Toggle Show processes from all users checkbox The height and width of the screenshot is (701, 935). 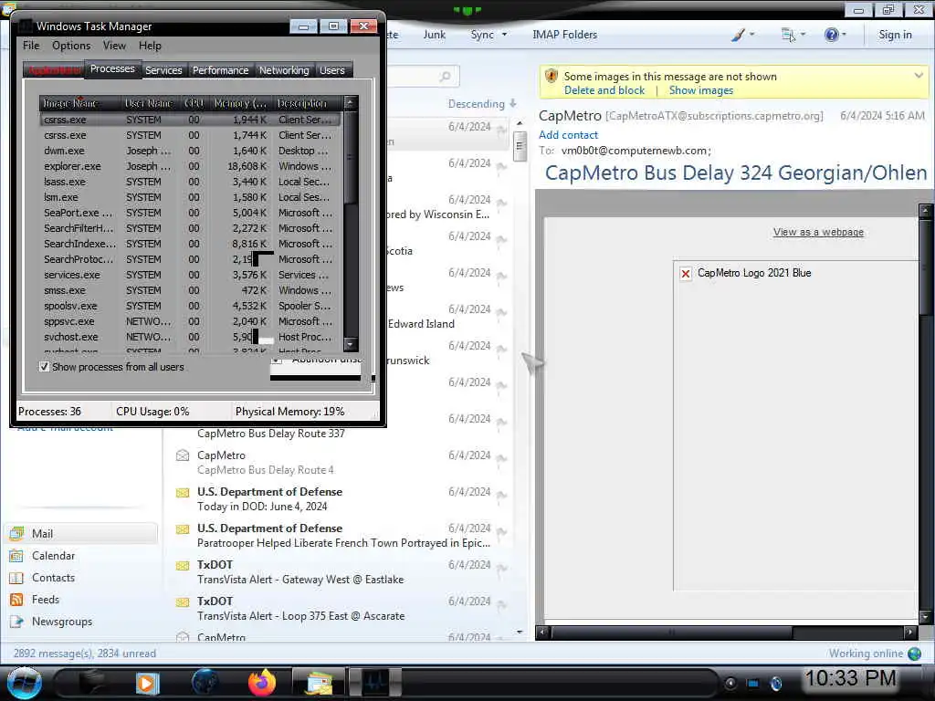[x=44, y=367]
